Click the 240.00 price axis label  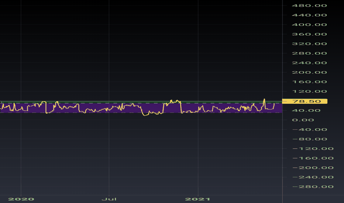tap(309, 63)
